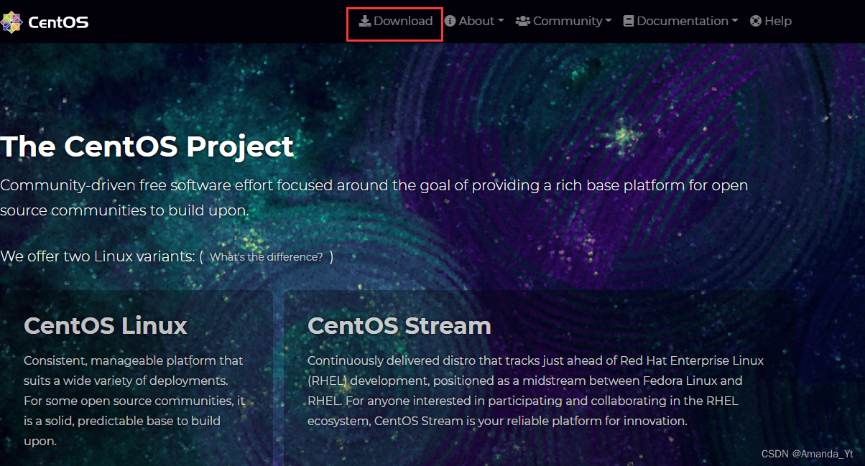Image resolution: width=865 pixels, height=466 pixels.
Task: Follow the "What's the difference?" link
Action: pyautogui.click(x=266, y=257)
